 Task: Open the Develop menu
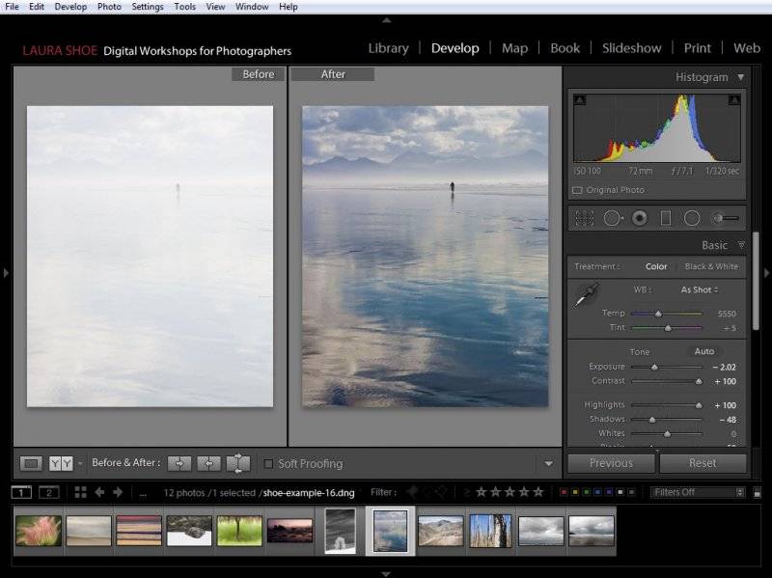[70, 7]
